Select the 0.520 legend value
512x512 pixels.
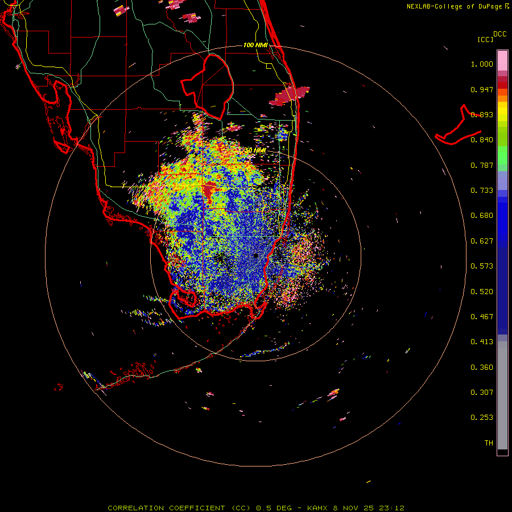482,292
